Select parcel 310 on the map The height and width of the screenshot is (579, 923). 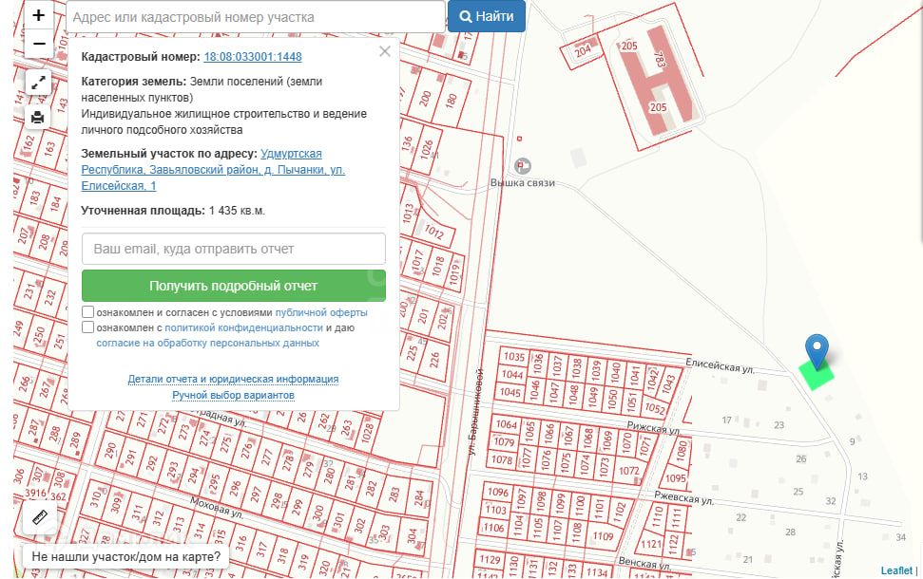95,498
